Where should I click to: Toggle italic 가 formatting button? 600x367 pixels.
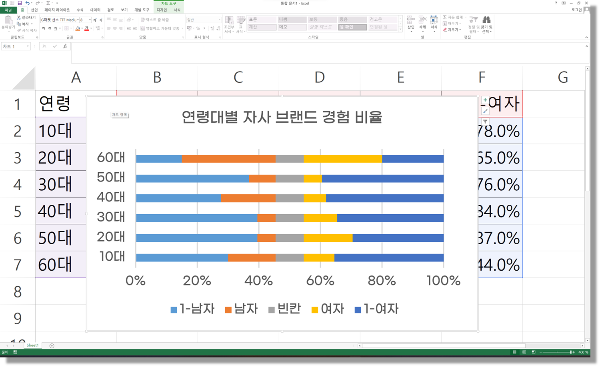coord(49,28)
